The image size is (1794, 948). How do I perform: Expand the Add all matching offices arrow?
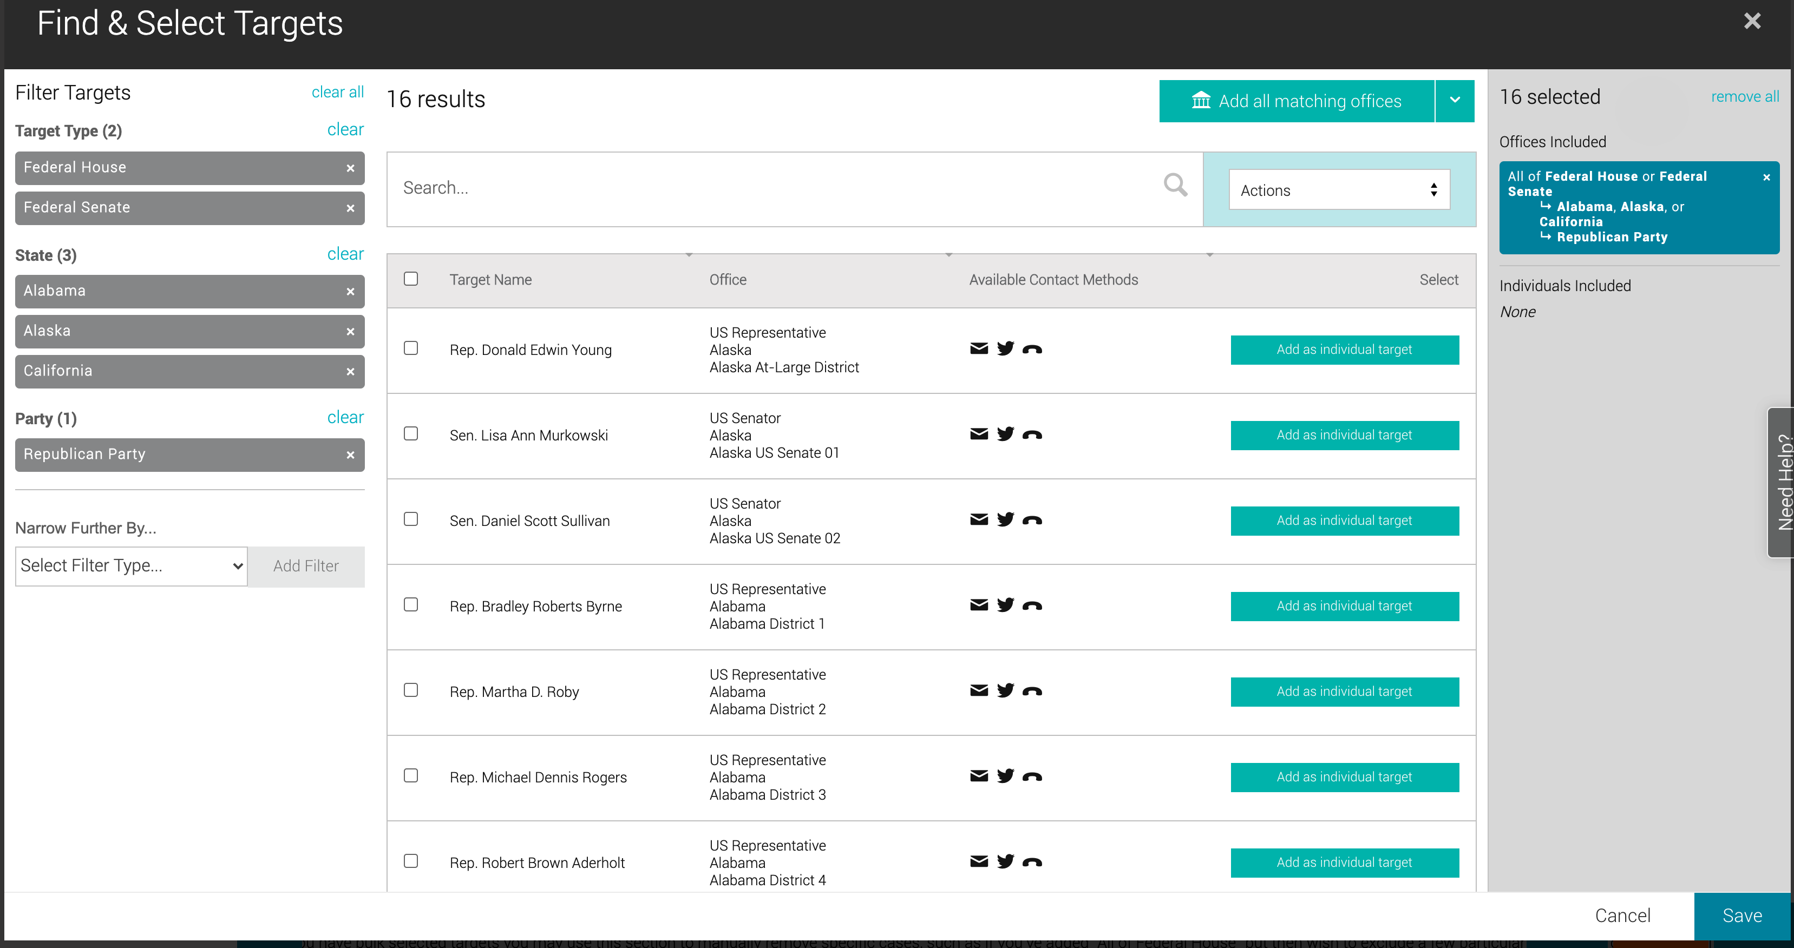(1455, 101)
